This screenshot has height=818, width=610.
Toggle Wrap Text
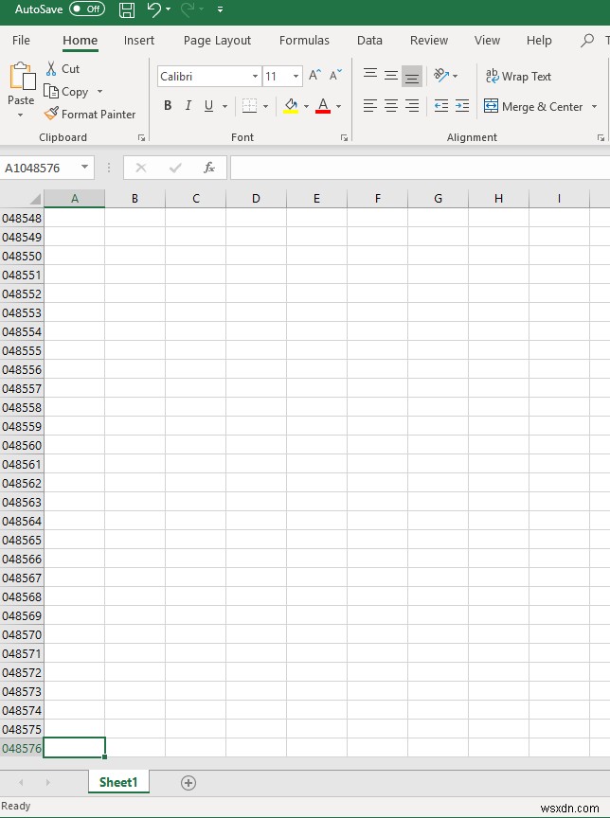518,77
